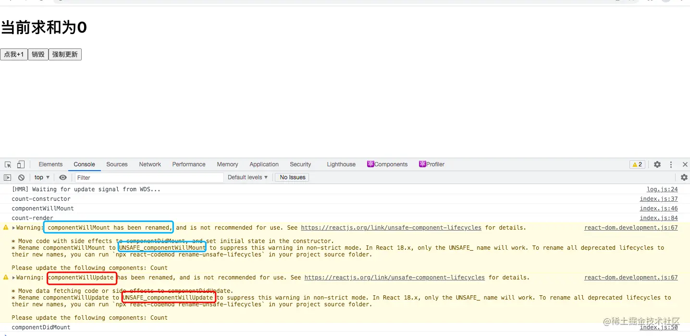This screenshot has width=690, height=336.
Task: Open the top JavaScript context dropdown
Action: [x=42, y=177]
